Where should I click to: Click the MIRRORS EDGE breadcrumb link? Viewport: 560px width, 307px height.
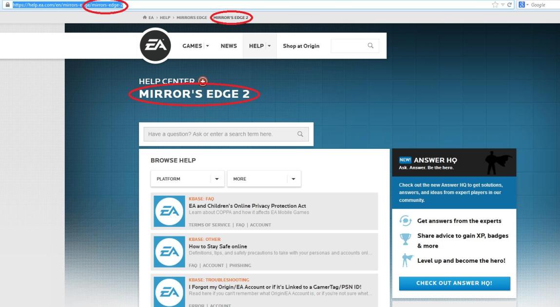click(x=192, y=18)
